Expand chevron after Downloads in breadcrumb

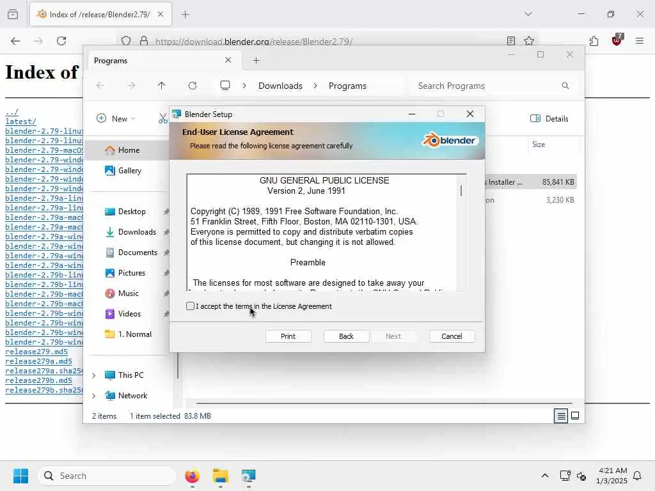[315, 86]
